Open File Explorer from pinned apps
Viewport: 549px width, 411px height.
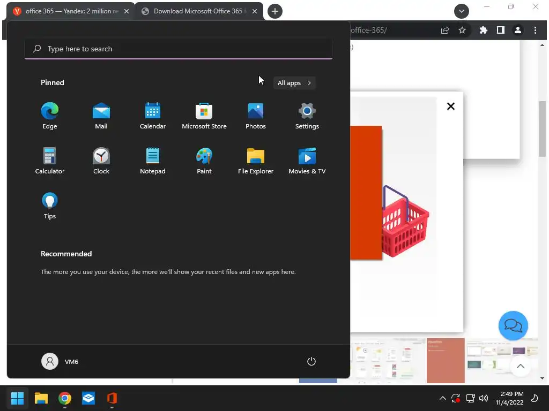point(256,161)
